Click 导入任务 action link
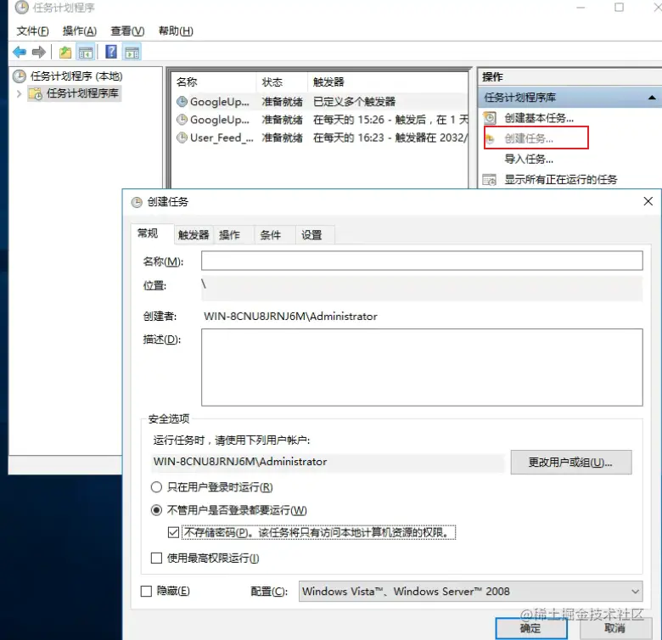This screenshot has width=662, height=640. [x=529, y=160]
